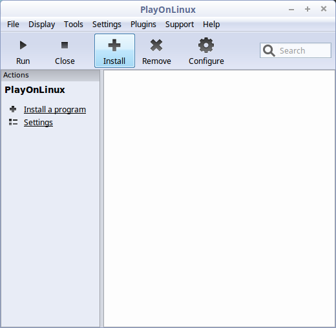Viewport: 336px width, 328px height.
Task: Open the Plugins menu
Action: pos(143,25)
